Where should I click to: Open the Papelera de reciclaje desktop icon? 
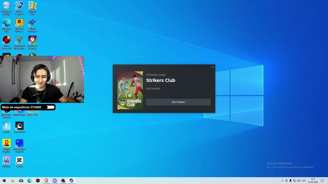6,8
